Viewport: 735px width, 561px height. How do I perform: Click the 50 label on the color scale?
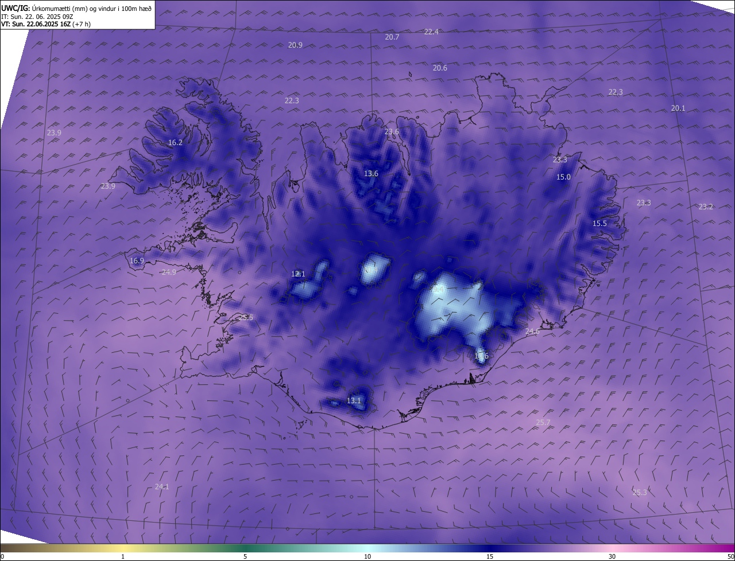(x=730, y=556)
